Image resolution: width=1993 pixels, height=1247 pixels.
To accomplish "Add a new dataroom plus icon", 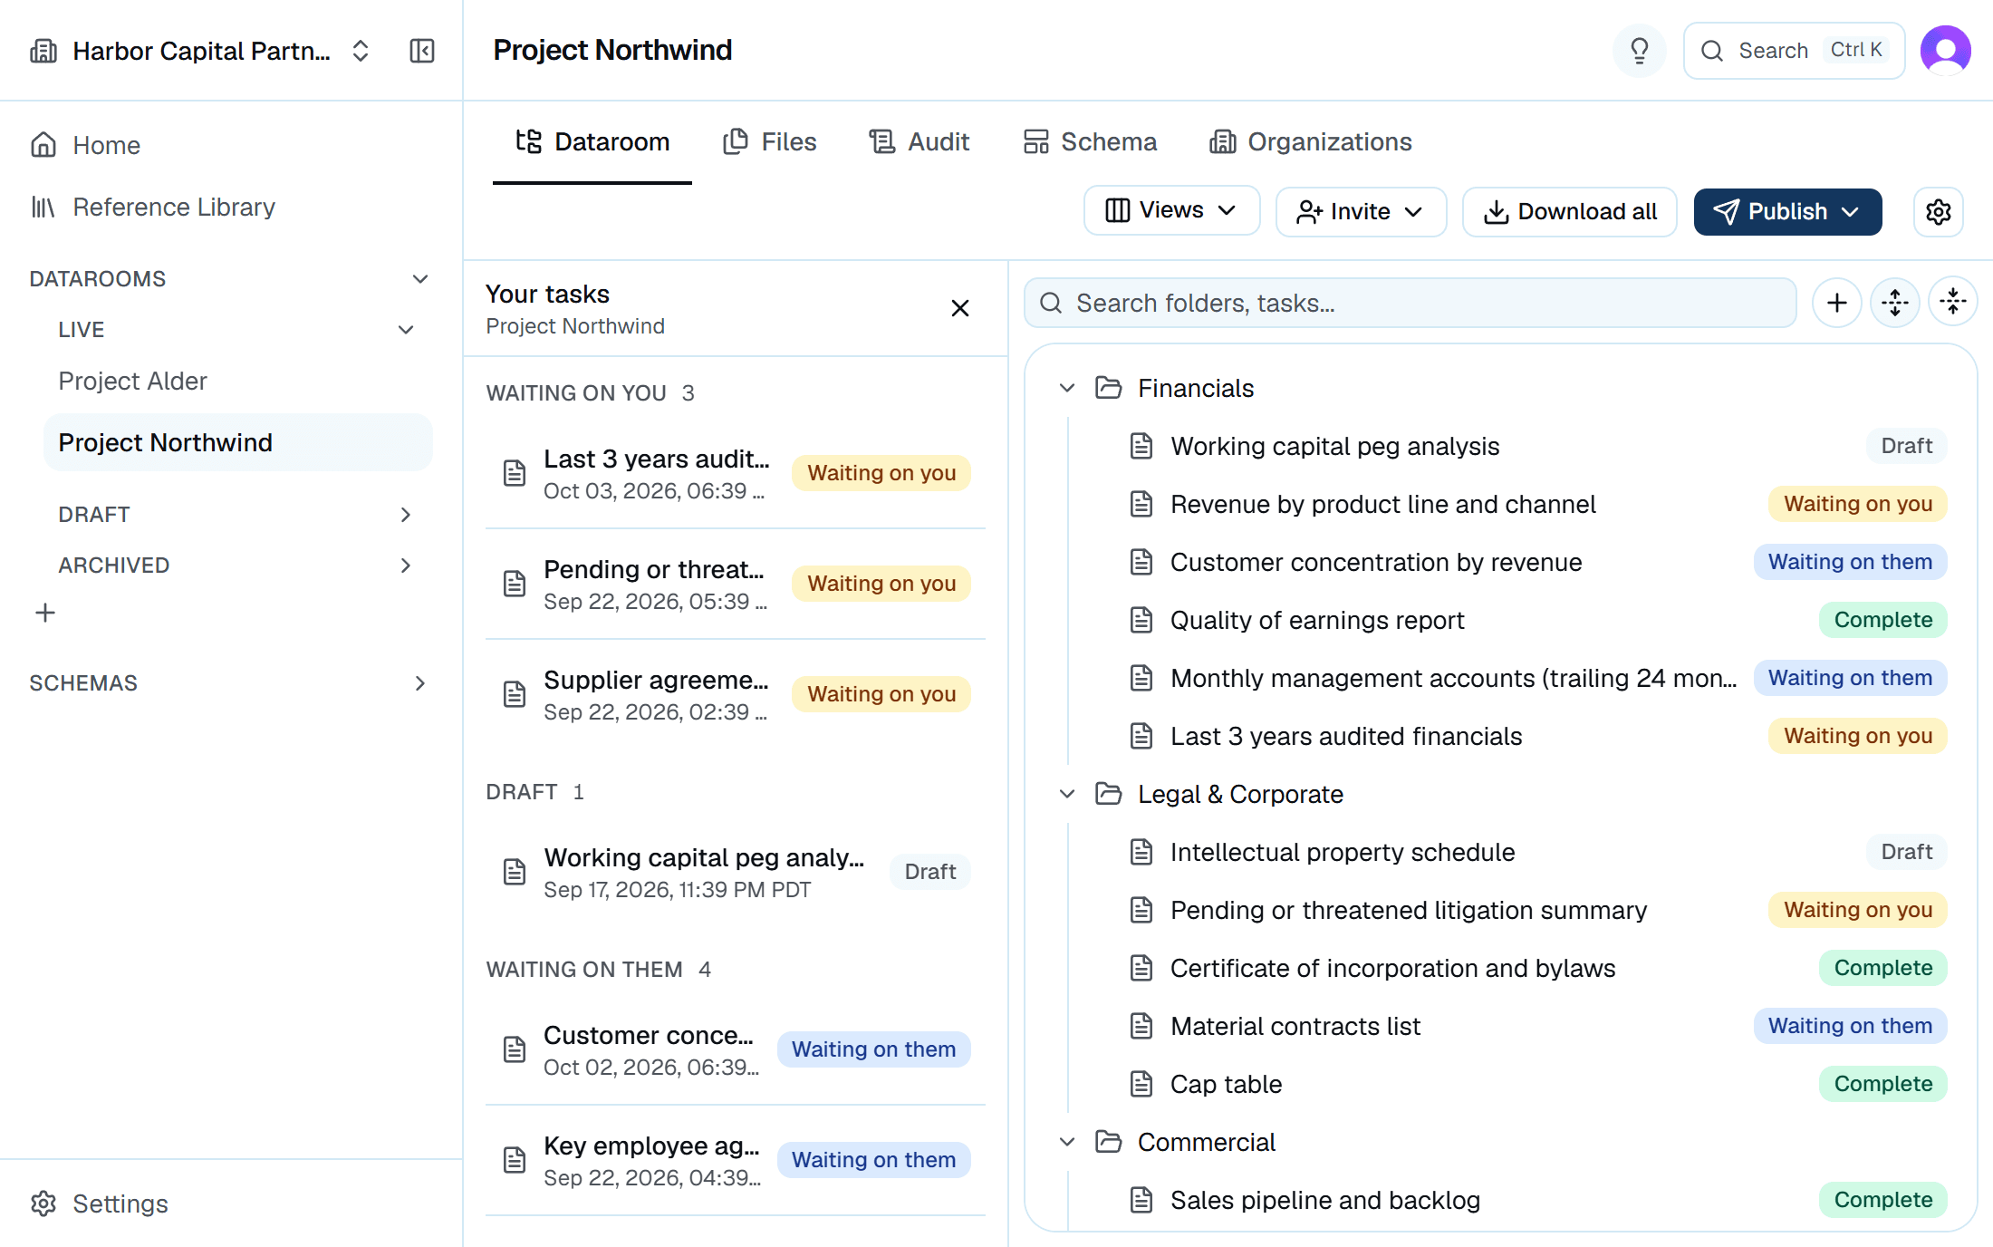I will [x=45, y=614].
